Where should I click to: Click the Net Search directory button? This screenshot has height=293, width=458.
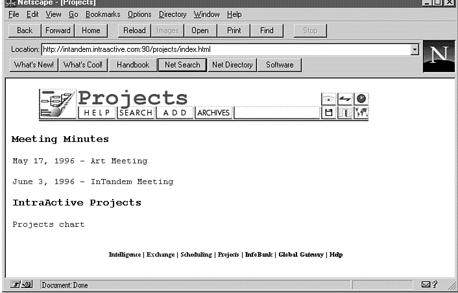point(182,65)
